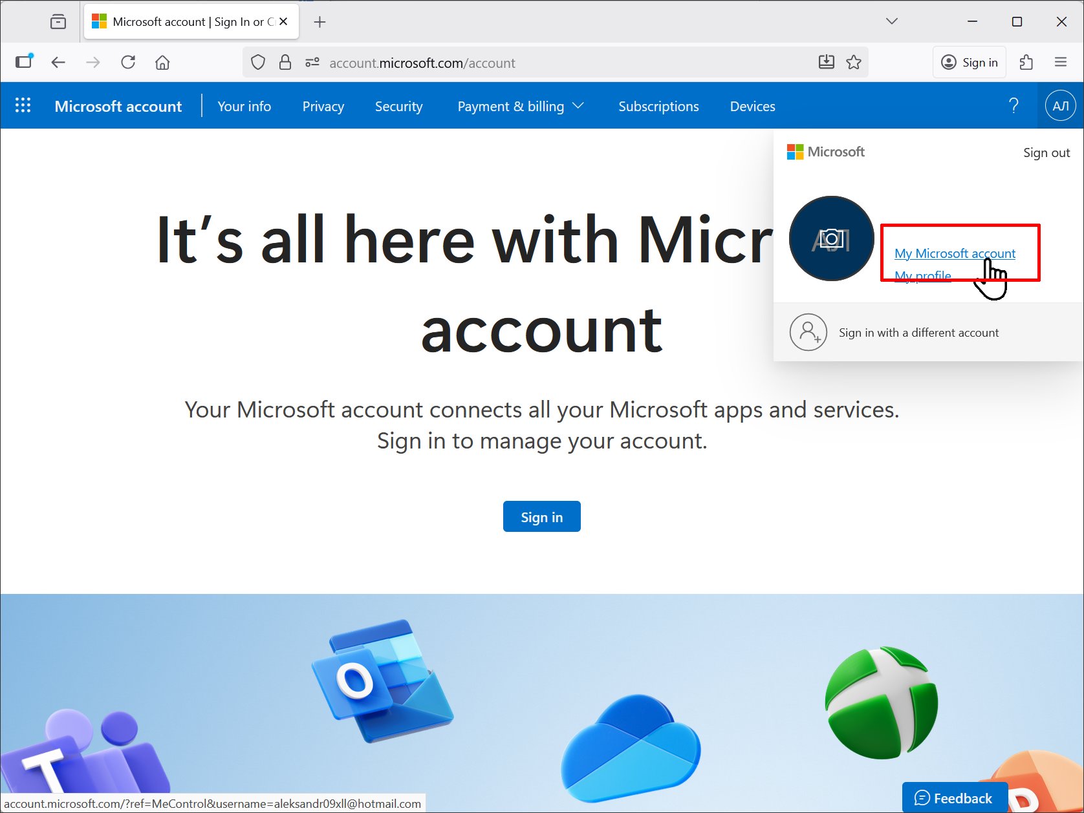
Task: Click the Outlook app icon illustration
Action: click(382, 681)
